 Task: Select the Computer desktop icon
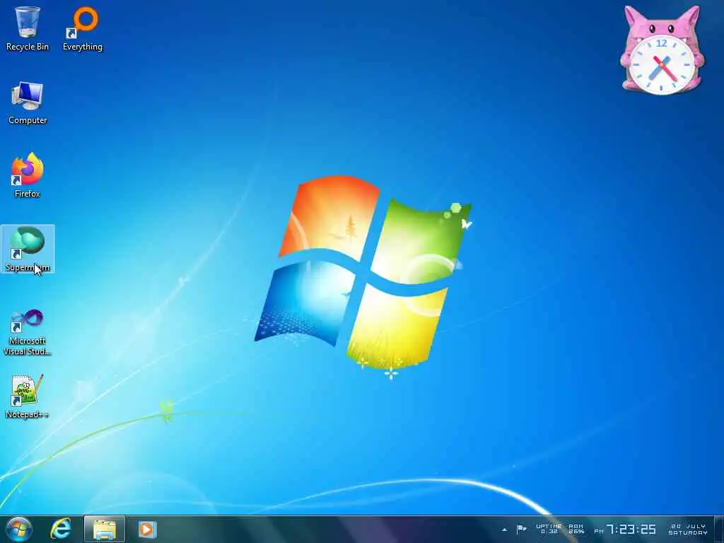(28, 103)
